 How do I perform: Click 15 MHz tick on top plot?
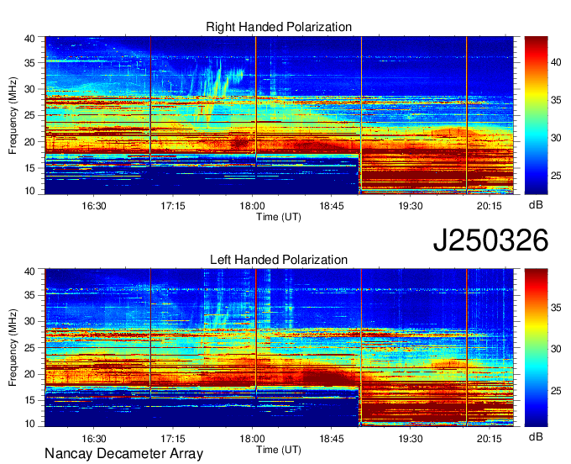29,168
